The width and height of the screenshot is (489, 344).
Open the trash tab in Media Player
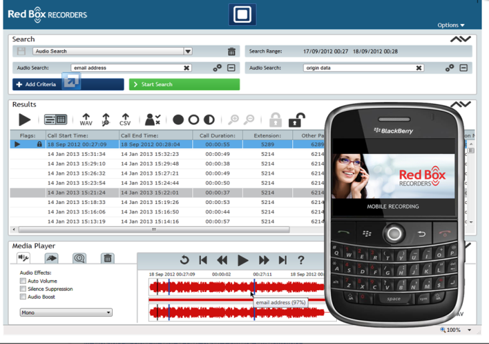click(107, 258)
